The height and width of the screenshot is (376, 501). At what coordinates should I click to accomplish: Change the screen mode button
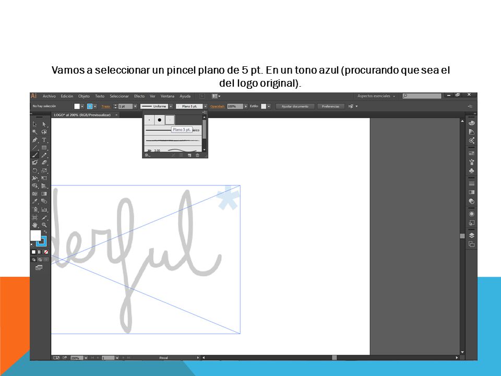[39, 267]
